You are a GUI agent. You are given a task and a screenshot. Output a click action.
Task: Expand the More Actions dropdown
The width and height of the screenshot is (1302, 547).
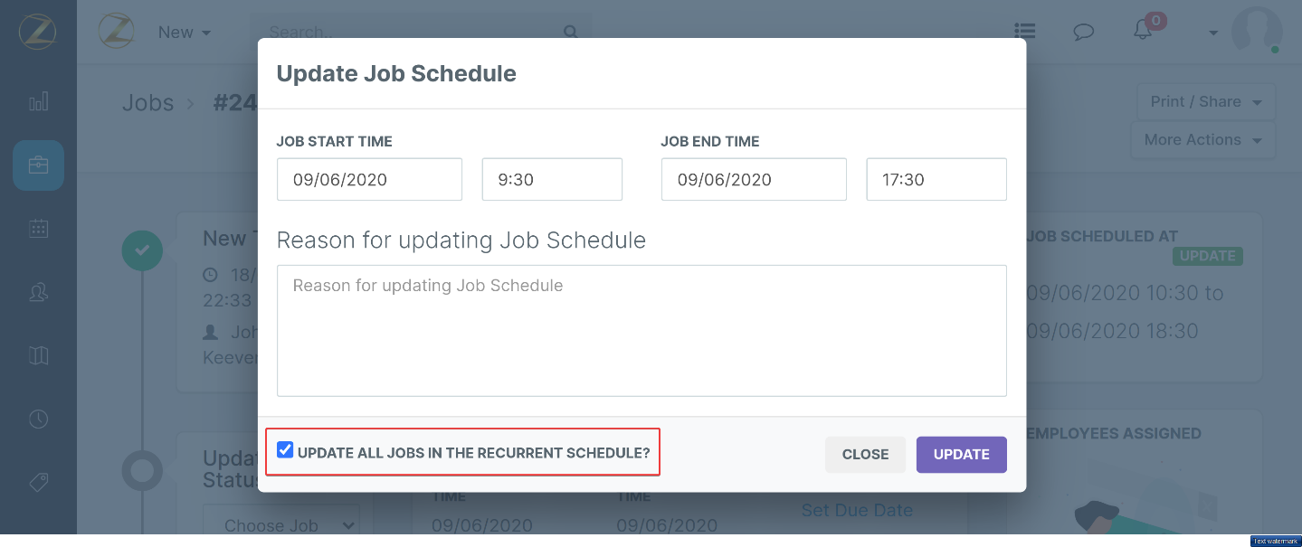1202,140
